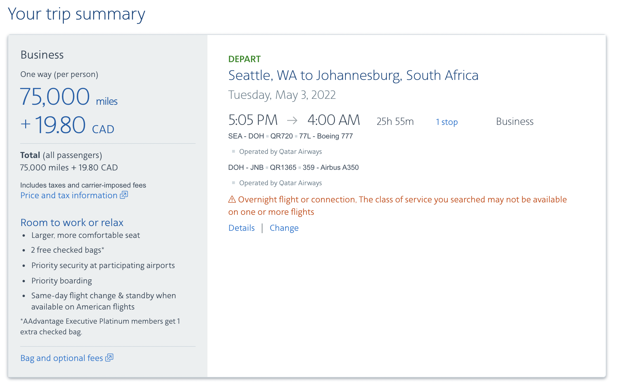This screenshot has width=617, height=387.
Task: Open the Bag and optional fees link
Action: [62, 358]
